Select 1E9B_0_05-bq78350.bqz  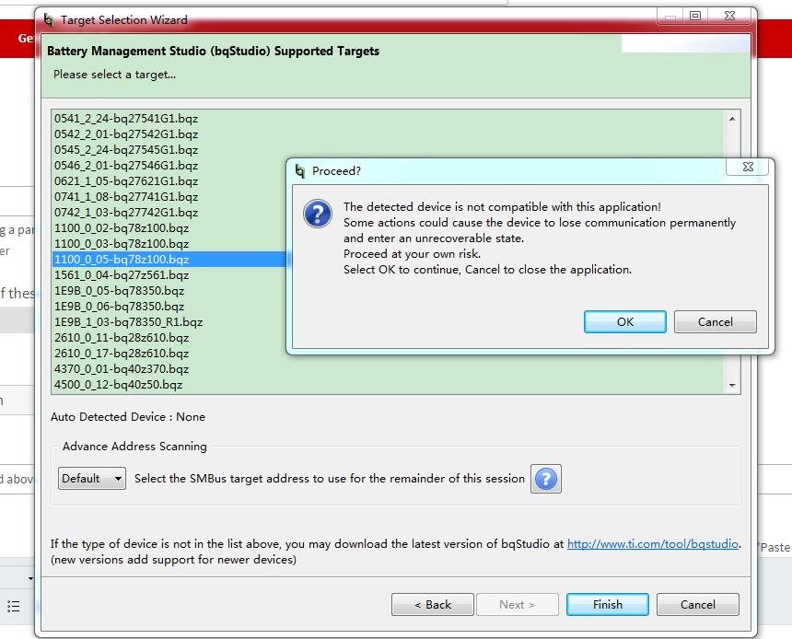(x=119, y=290)
